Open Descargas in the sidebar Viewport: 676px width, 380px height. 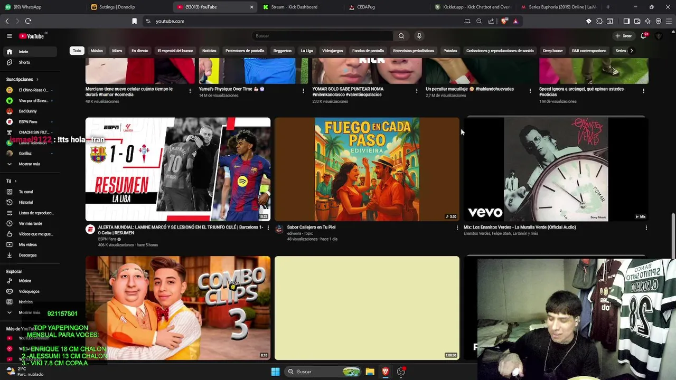[x=27, y=255]
